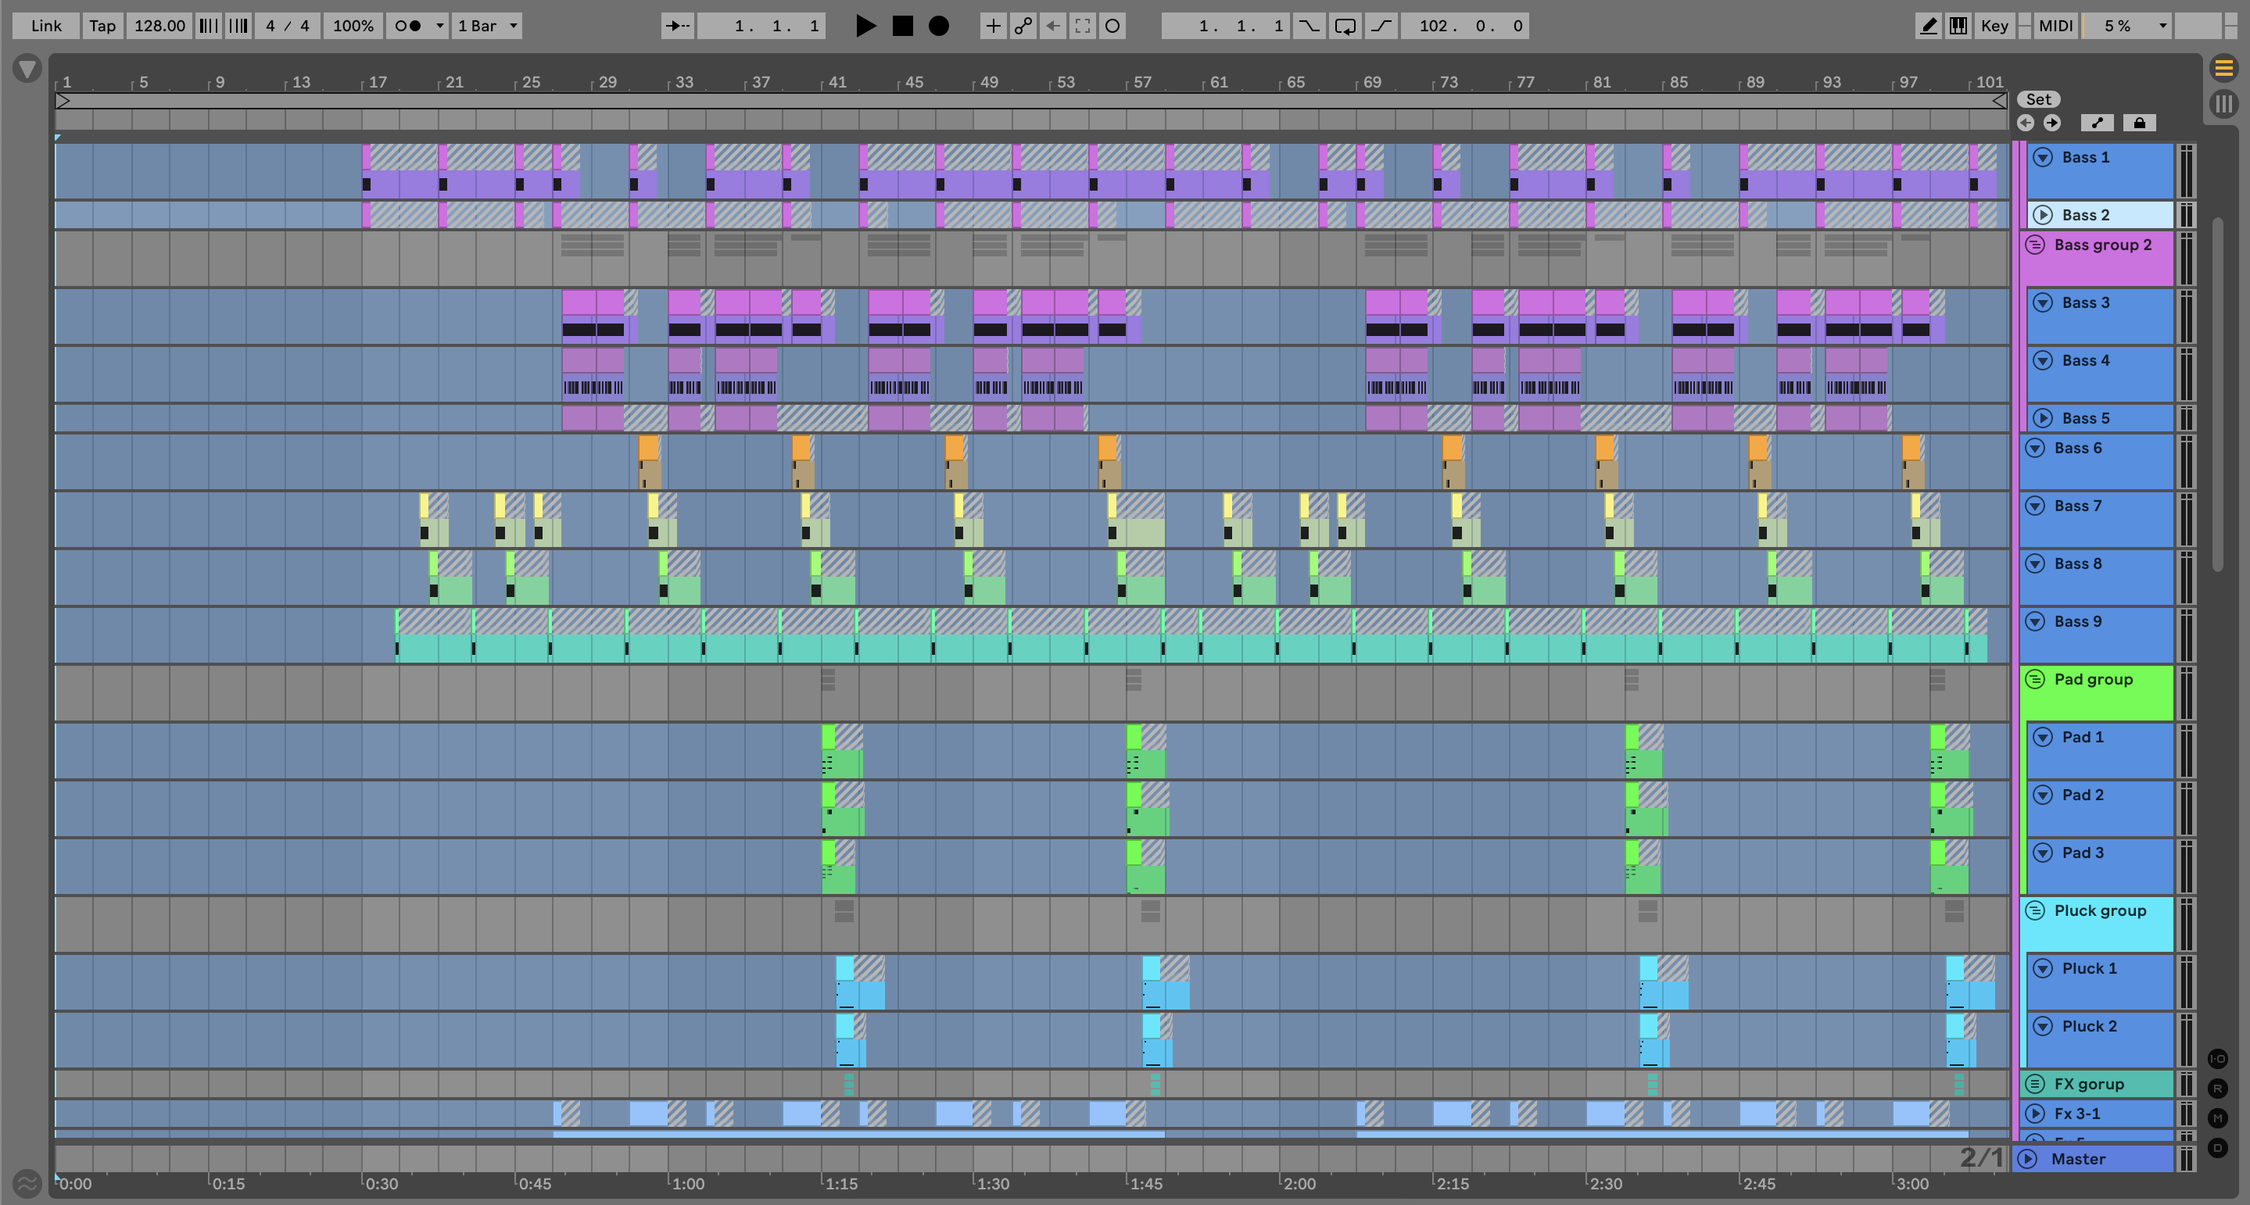Click the tempo 128.00 field

coord(159,25)
